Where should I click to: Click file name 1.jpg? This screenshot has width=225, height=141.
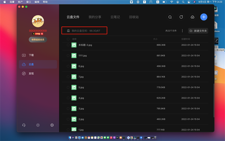(81, 130)
